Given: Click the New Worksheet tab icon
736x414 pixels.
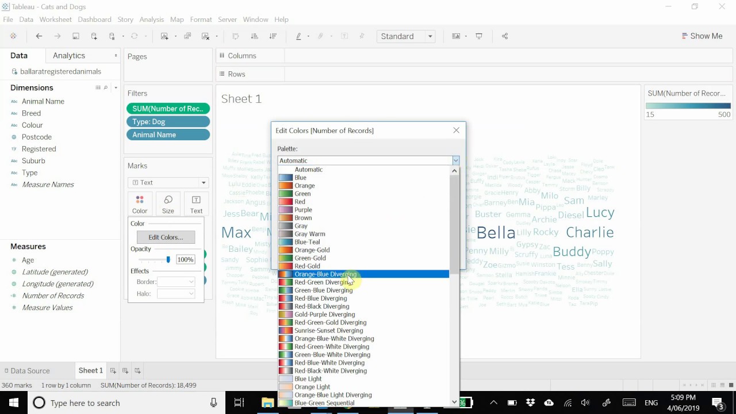Looking at the screenshot, I should [x=113, y=371].
